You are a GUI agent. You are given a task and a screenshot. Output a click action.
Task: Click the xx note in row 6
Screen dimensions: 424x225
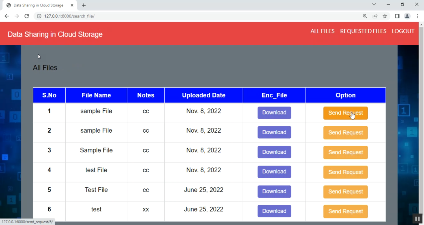(146, 210)
